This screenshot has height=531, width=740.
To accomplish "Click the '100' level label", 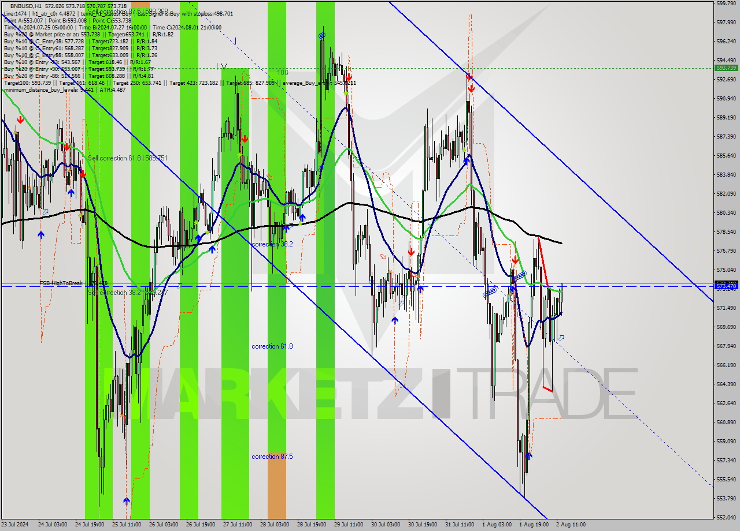I will coord(282,73).
